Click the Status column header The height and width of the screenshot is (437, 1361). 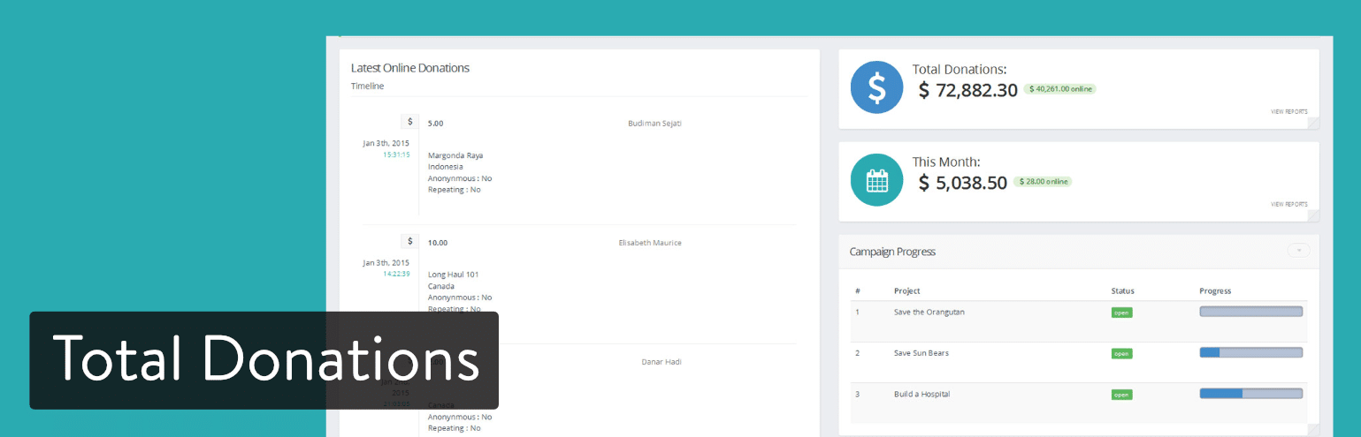click(x=1122, y=291)
